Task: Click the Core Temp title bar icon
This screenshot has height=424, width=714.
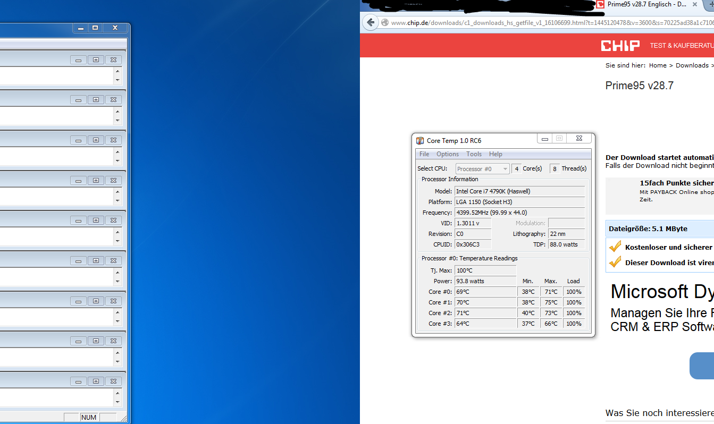Action: point(419,141)
